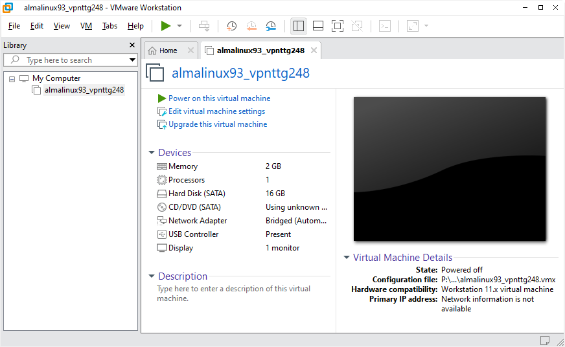Screen dimensions: 565x347
Task: Click the Network Adapter icon
Action: [162, 221]
